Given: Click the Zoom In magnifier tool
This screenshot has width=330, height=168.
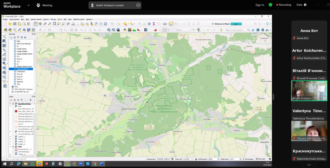Looking at the screenshot, I should click(x=45, y=24).
